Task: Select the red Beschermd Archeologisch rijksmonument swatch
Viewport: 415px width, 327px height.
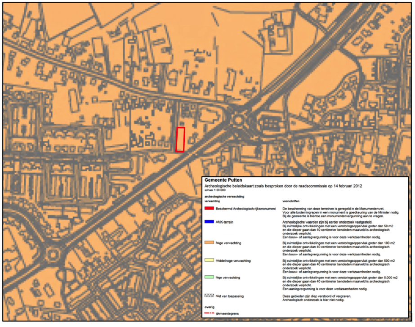Action: (209, 208)
